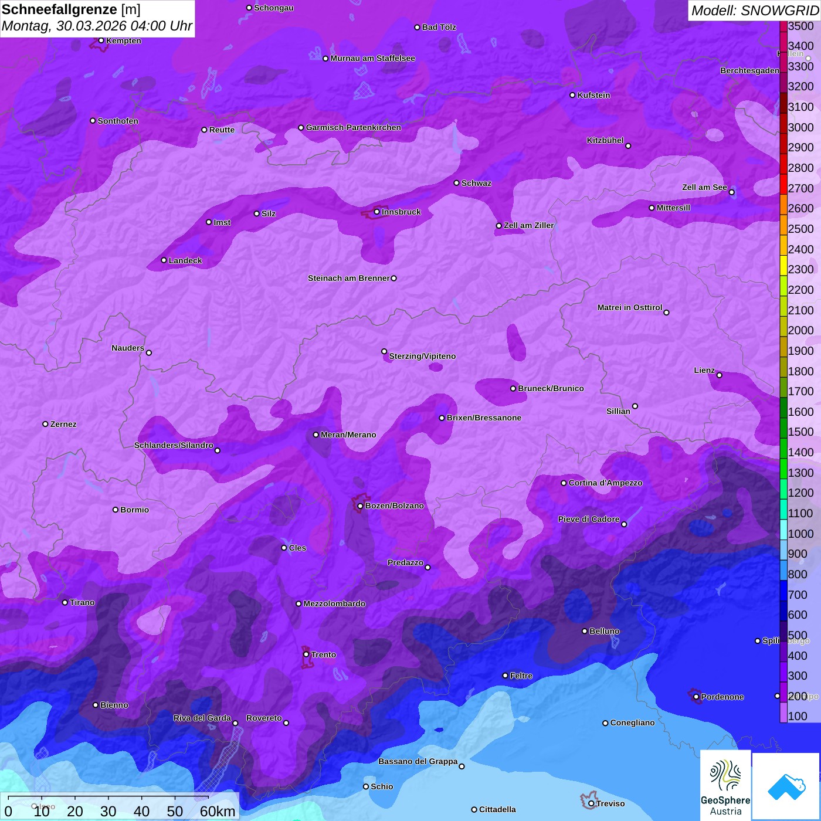Click the Lienz location dot
This screenshot has height=821, width=821.
720,375
